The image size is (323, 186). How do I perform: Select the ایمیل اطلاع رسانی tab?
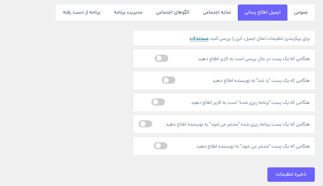(x=263, y=12)
